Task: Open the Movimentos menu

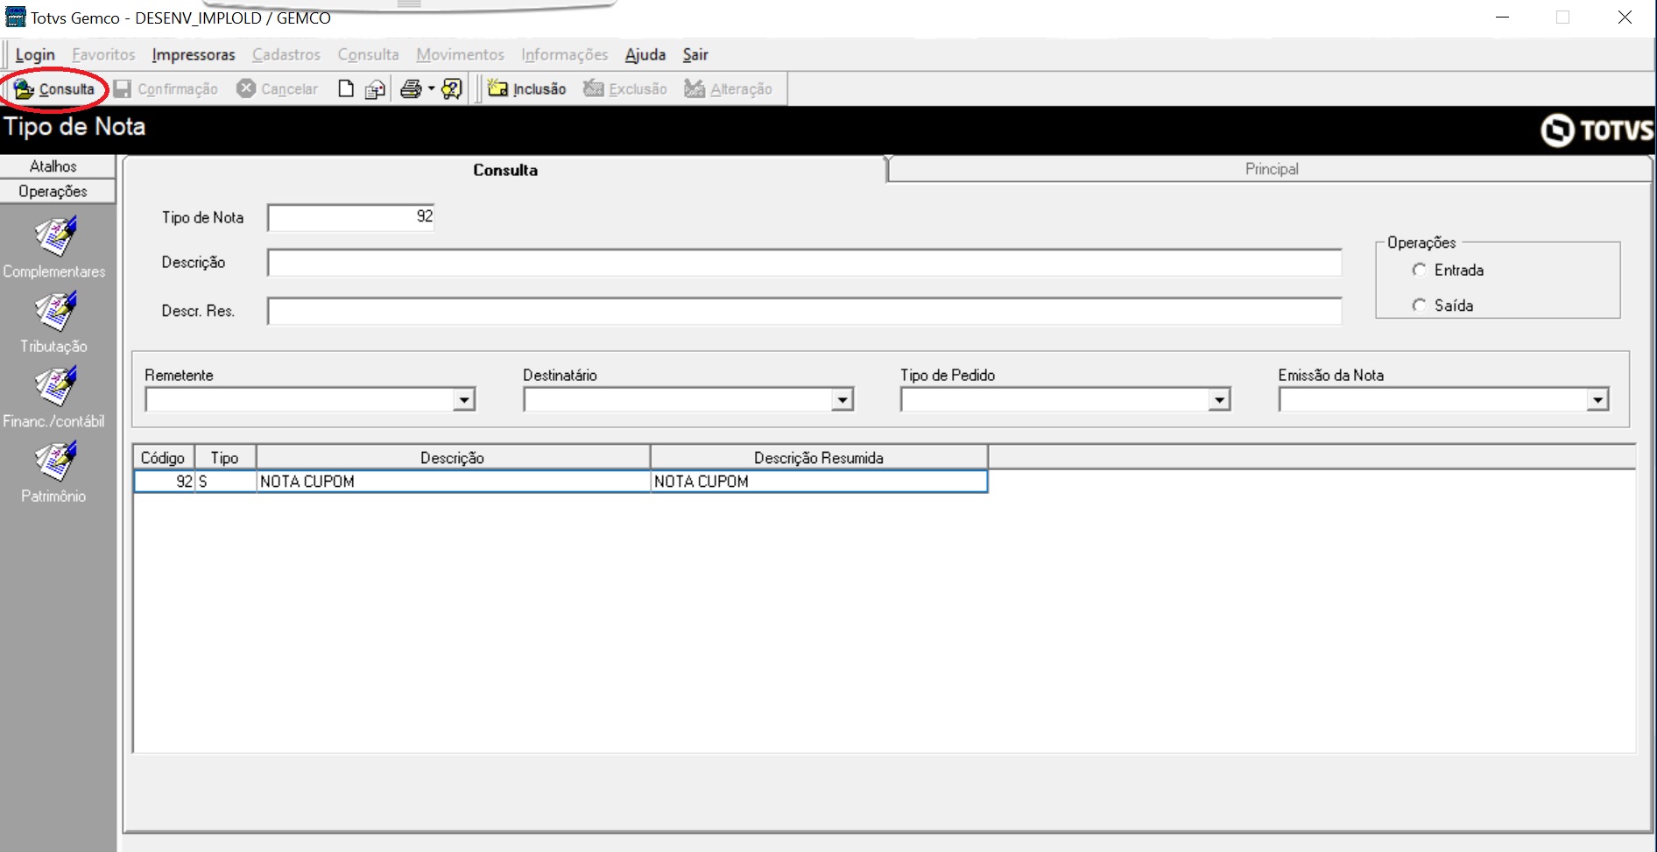Action: point(461,54)
